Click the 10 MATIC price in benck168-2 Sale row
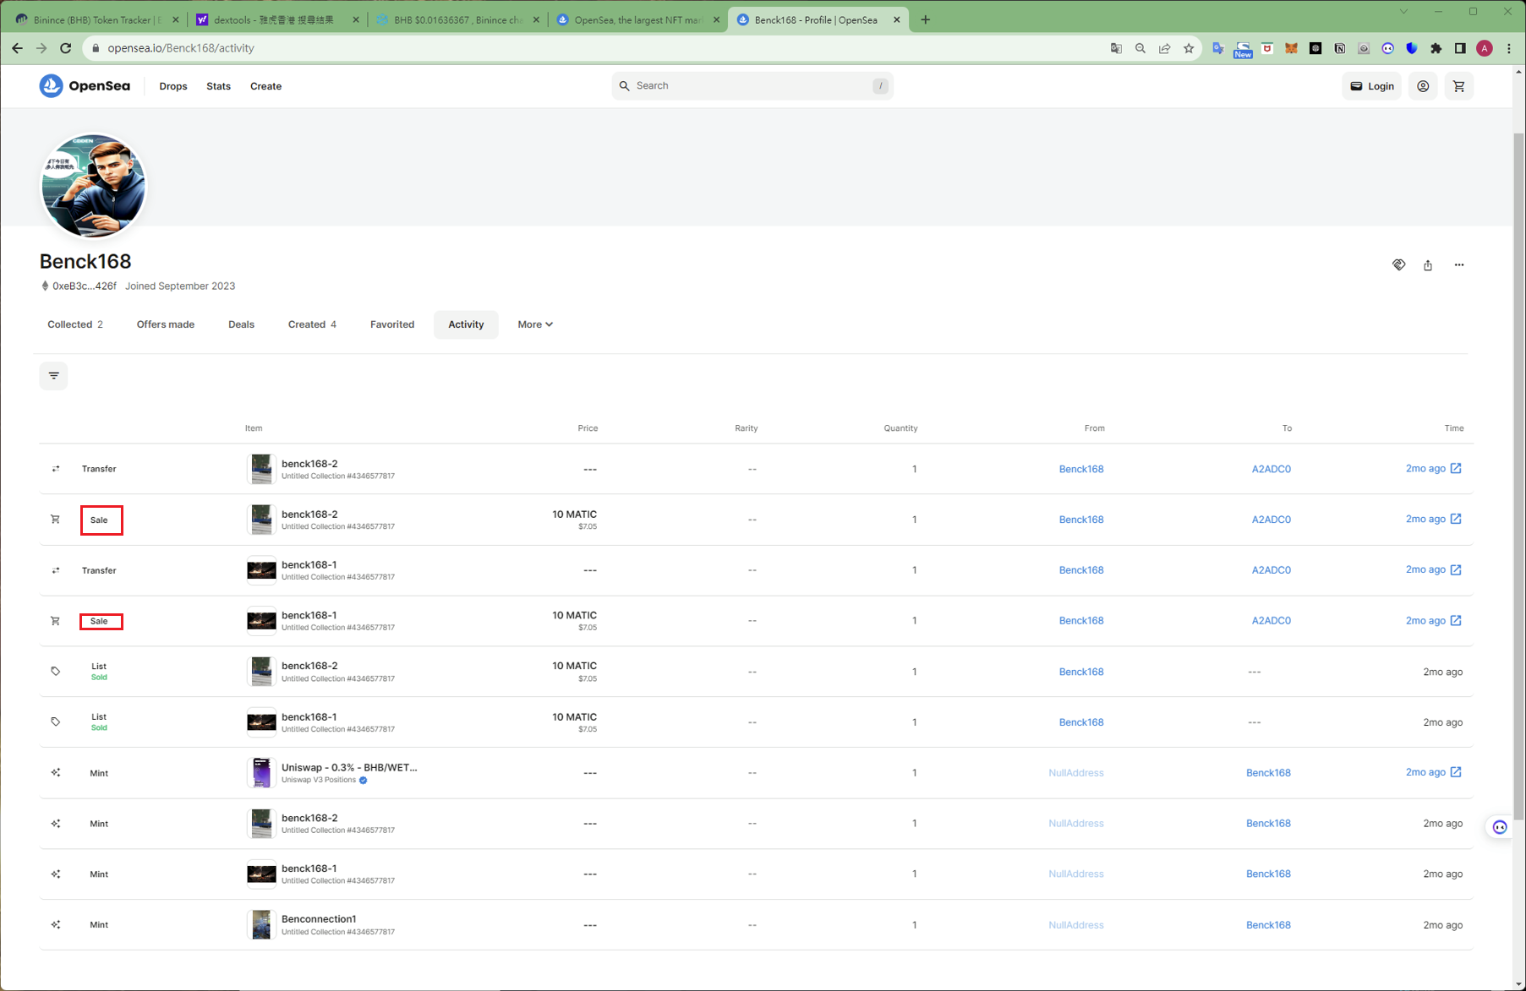Screen dimensions: 1526x991 click(574, 515)
